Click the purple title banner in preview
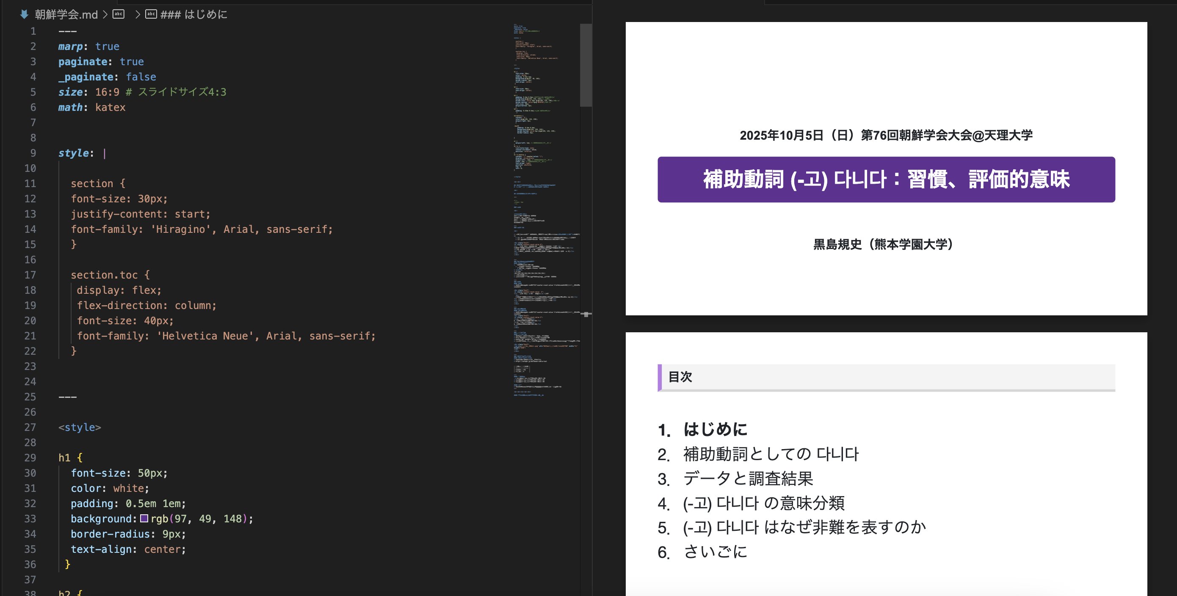Screen dimensions: 1177x596 [886, 179]
